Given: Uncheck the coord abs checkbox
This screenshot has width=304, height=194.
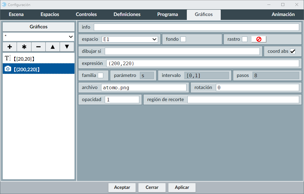Looking at the screenshot, I should 293,51.
